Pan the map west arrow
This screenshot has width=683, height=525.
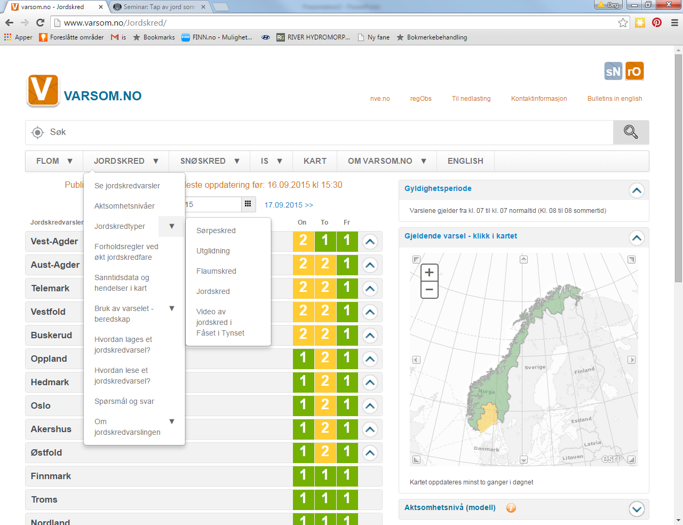tap(416, 360)
